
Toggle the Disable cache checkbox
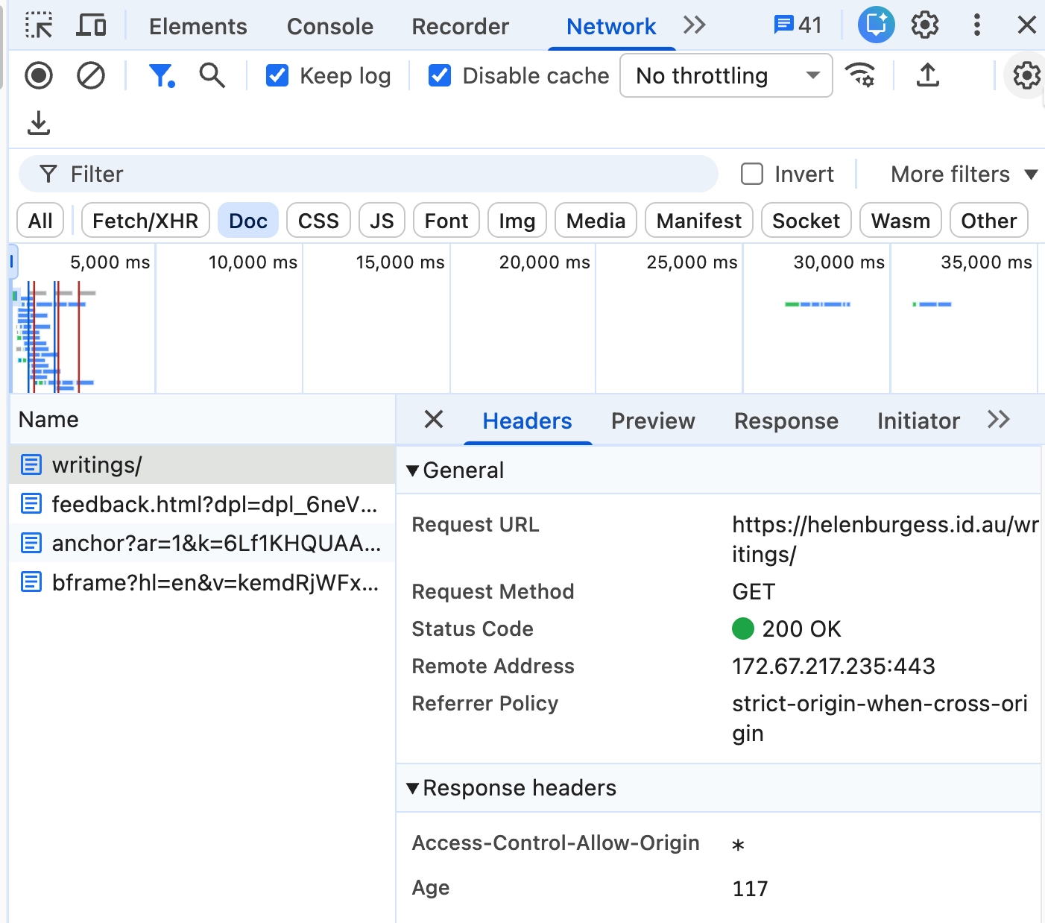point(440,75)
